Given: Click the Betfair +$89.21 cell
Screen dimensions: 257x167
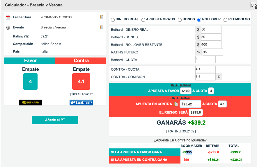Looking at the screenshot, I should [x=214, y=160].
